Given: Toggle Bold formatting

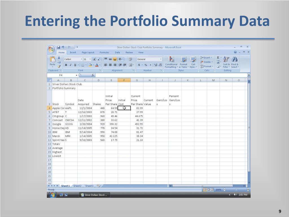Looking at the screenshot, I should point(66,65).
